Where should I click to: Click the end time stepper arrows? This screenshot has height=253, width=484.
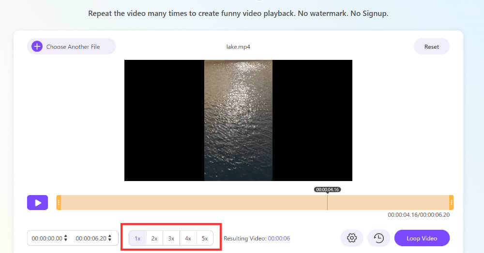click(x=110, y=238)
